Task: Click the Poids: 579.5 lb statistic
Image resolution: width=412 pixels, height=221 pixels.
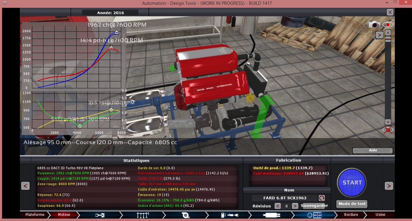Action: 159,178
